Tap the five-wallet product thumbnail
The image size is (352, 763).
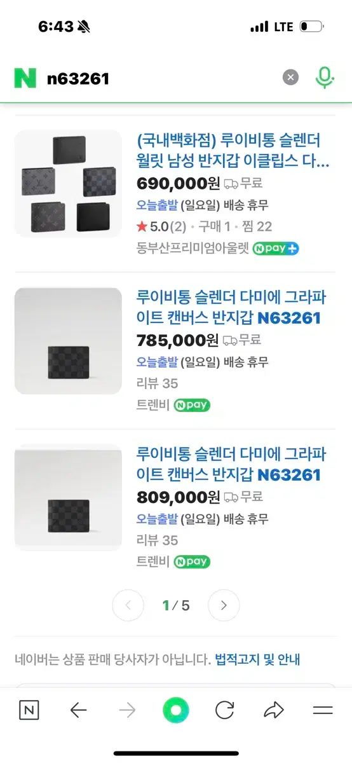point(68,184)
